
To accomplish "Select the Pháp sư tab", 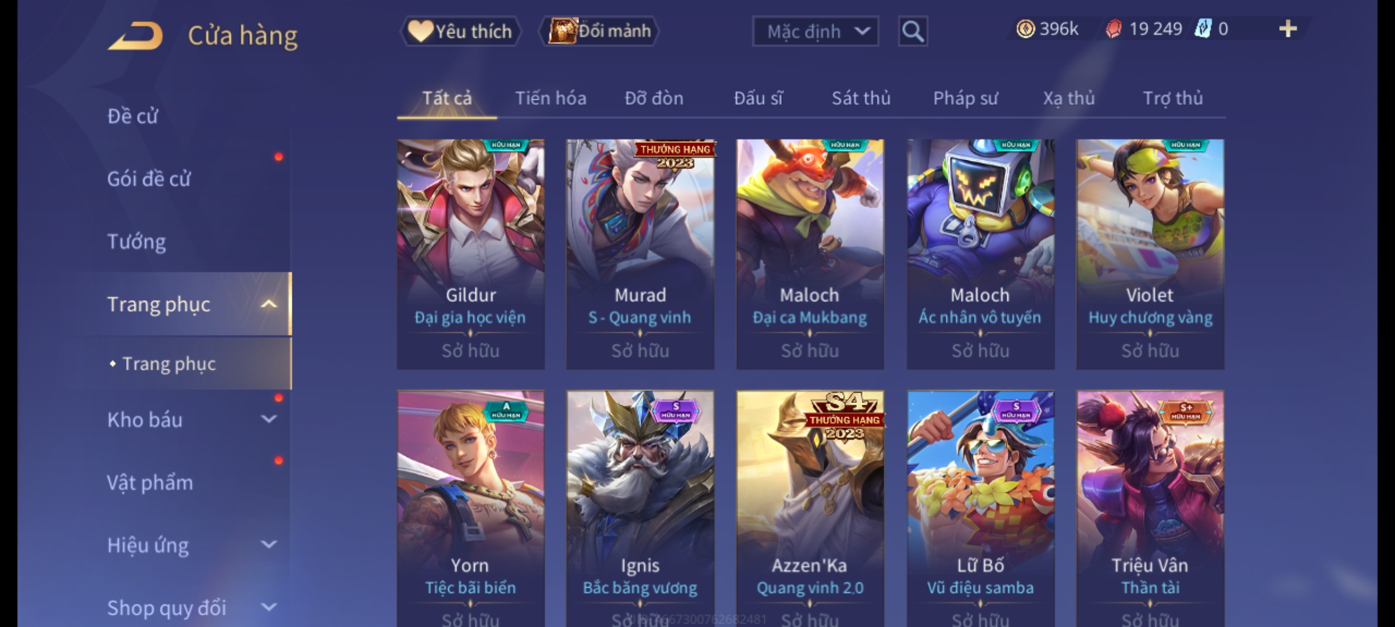I will 965,98.
